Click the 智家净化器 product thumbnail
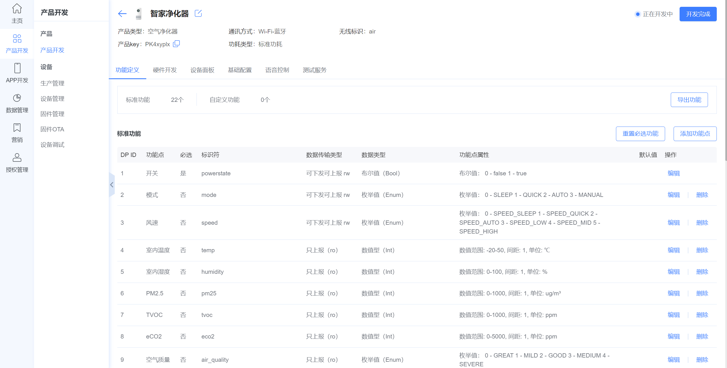Screen dimensions: 727x368 [138, 14]
